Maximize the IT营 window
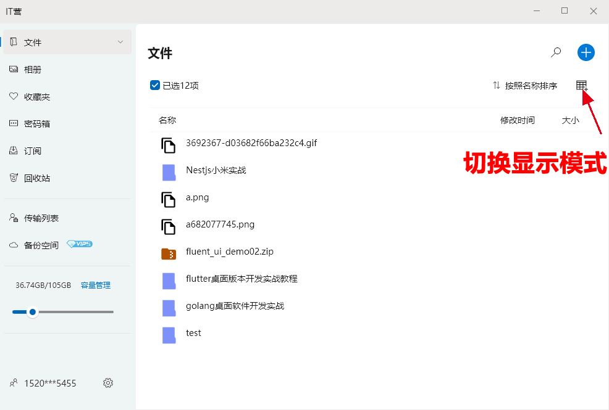 pyautogui.click(x=565, y=11)
